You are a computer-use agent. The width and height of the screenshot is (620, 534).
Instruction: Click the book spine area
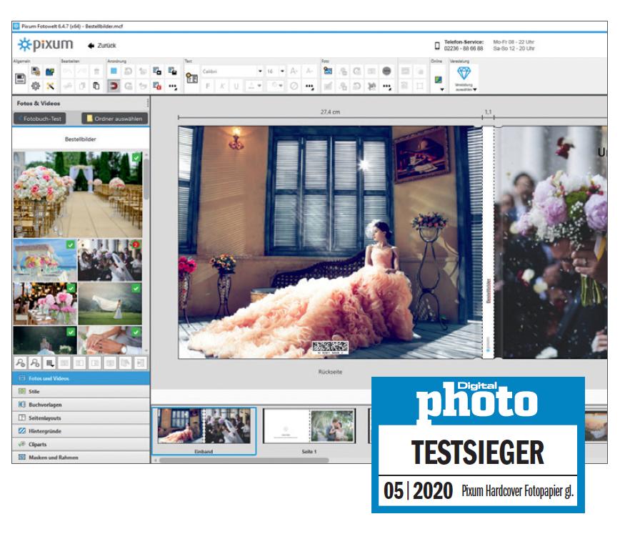click(489, 242)
